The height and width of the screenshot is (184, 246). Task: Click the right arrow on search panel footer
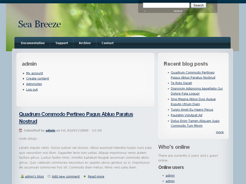coord(211,11)
